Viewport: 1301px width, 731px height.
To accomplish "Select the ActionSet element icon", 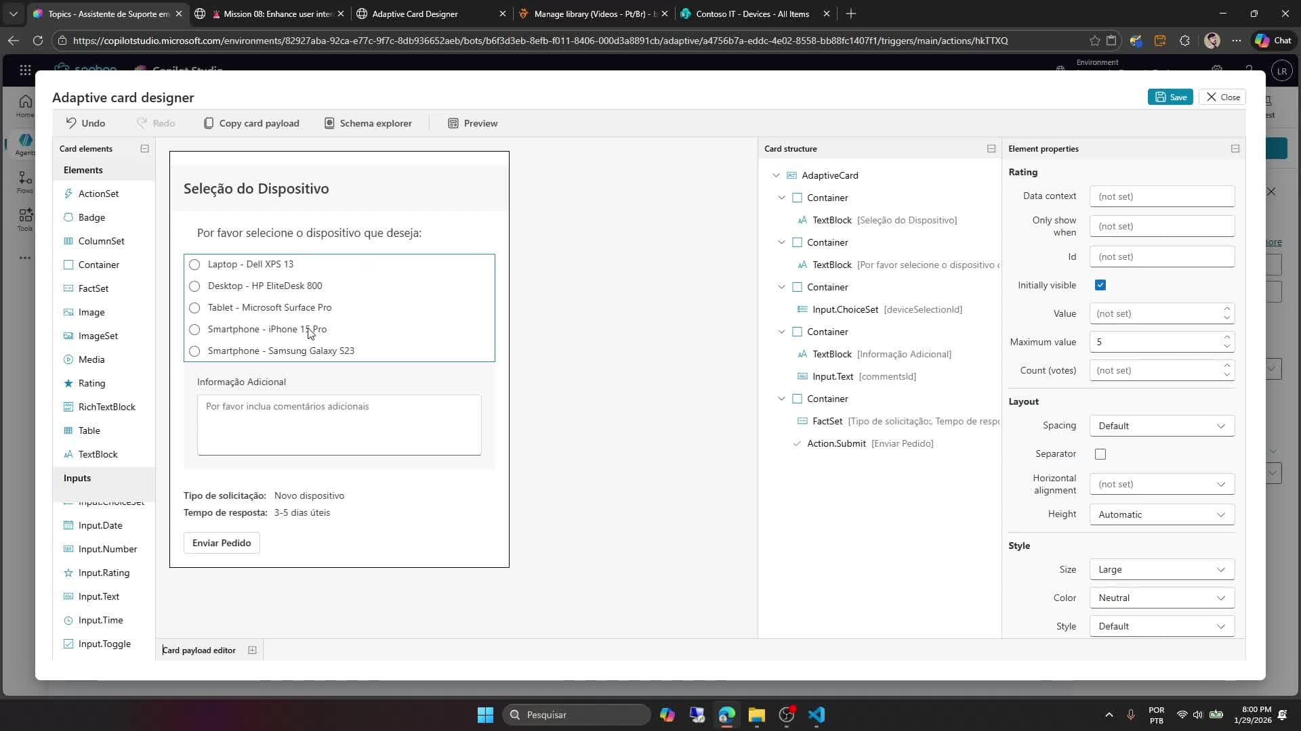I will pyautogui.click(x=68, y=194).
